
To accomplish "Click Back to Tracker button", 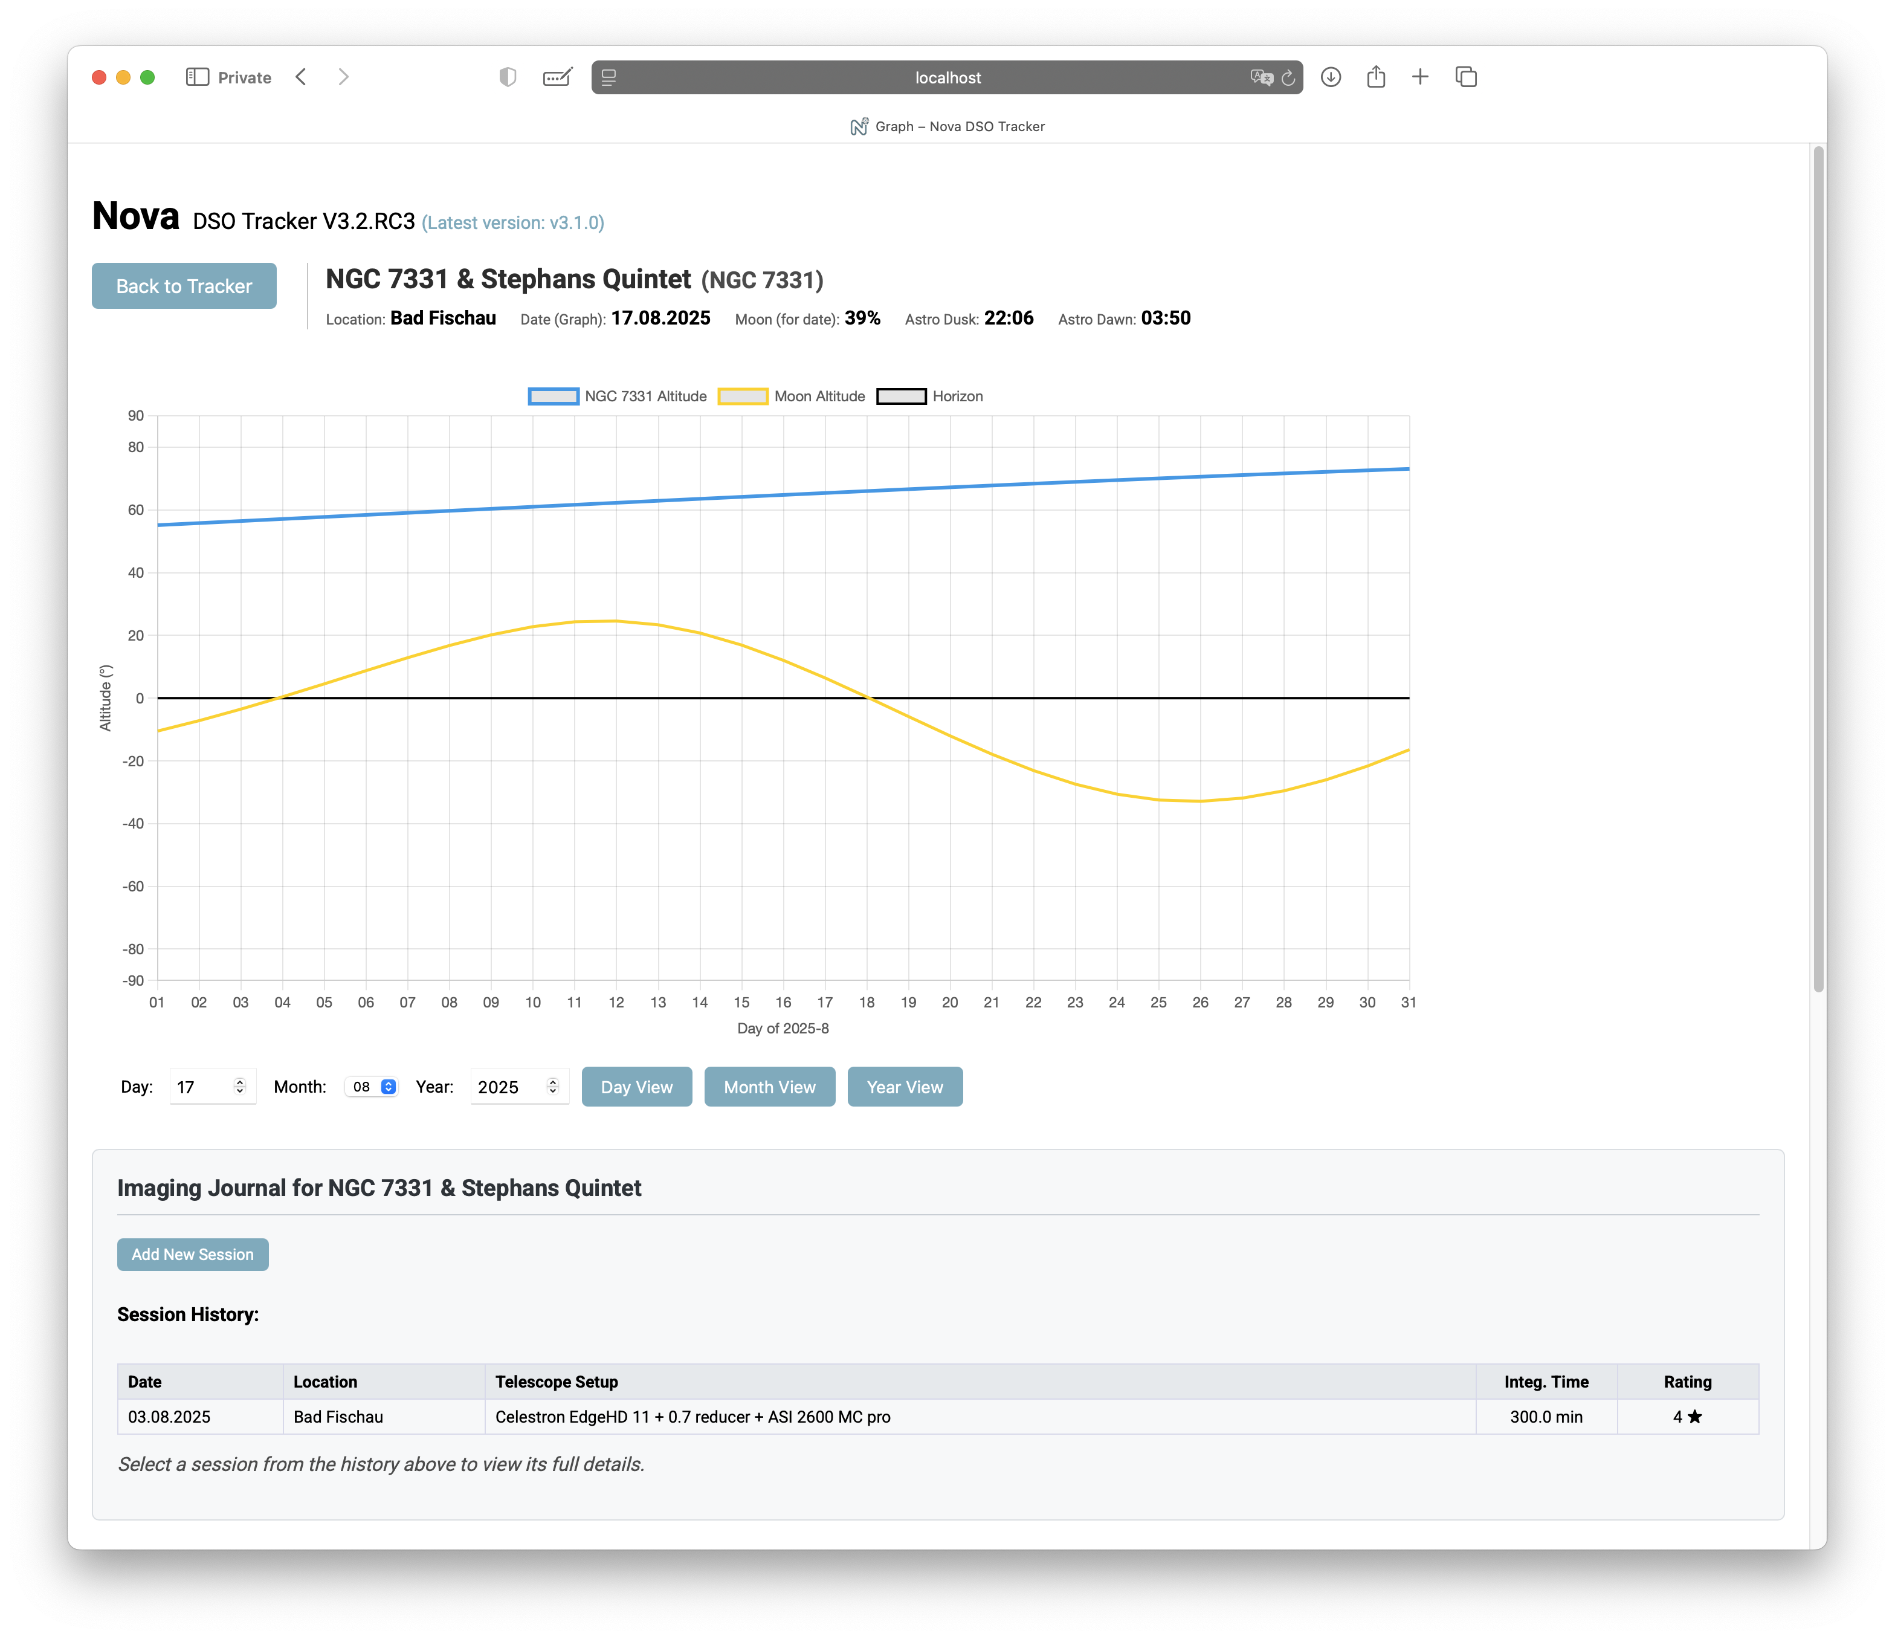I will (184, 286).
